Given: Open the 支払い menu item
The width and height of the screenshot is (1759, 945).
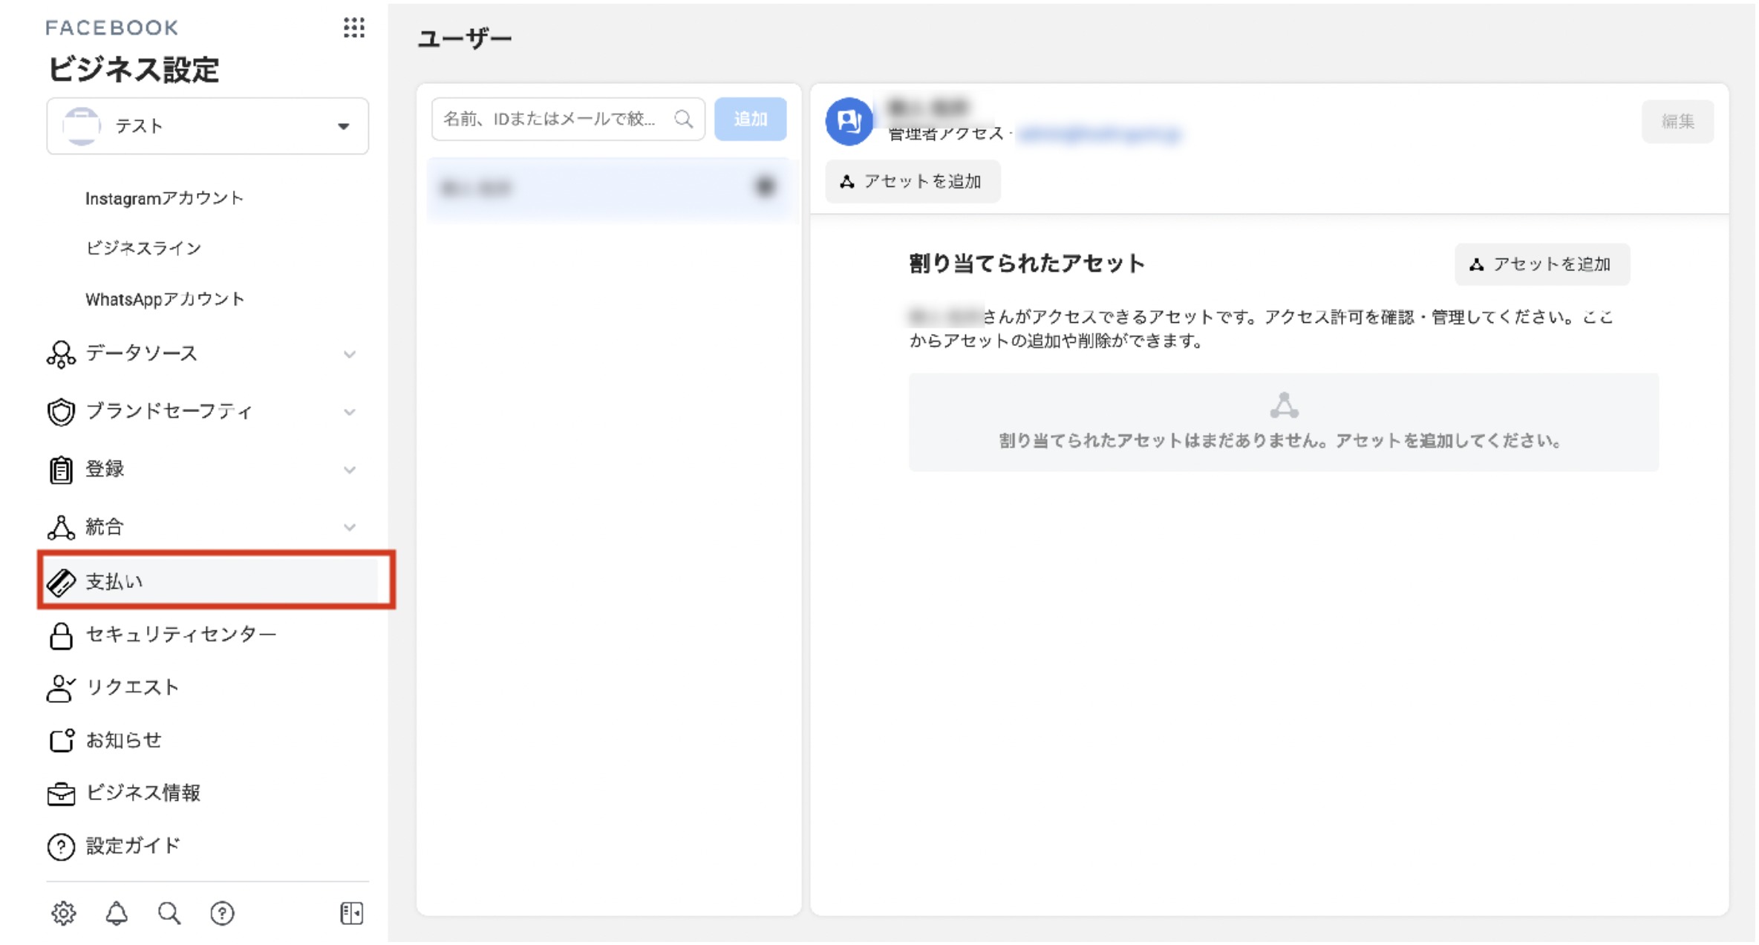Looking at the screenshot, I should [115, 581].
